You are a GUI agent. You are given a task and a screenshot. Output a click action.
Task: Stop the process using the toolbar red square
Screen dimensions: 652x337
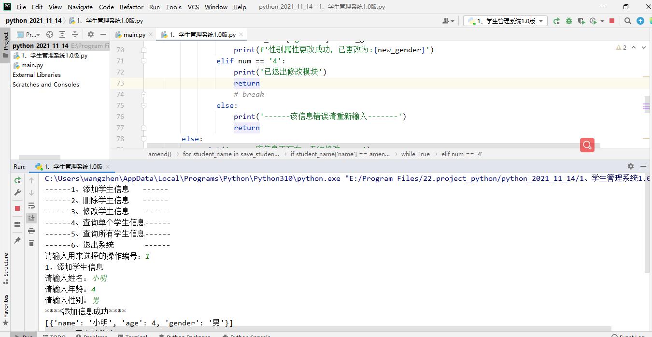(x=612, y=21)
